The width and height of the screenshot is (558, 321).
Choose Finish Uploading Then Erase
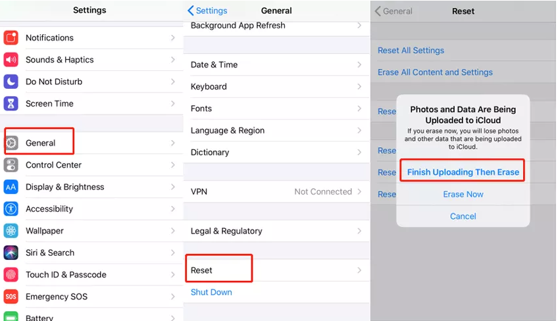click(x=463, y=172)
